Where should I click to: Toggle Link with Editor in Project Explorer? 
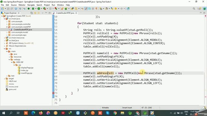coord(35,13)
